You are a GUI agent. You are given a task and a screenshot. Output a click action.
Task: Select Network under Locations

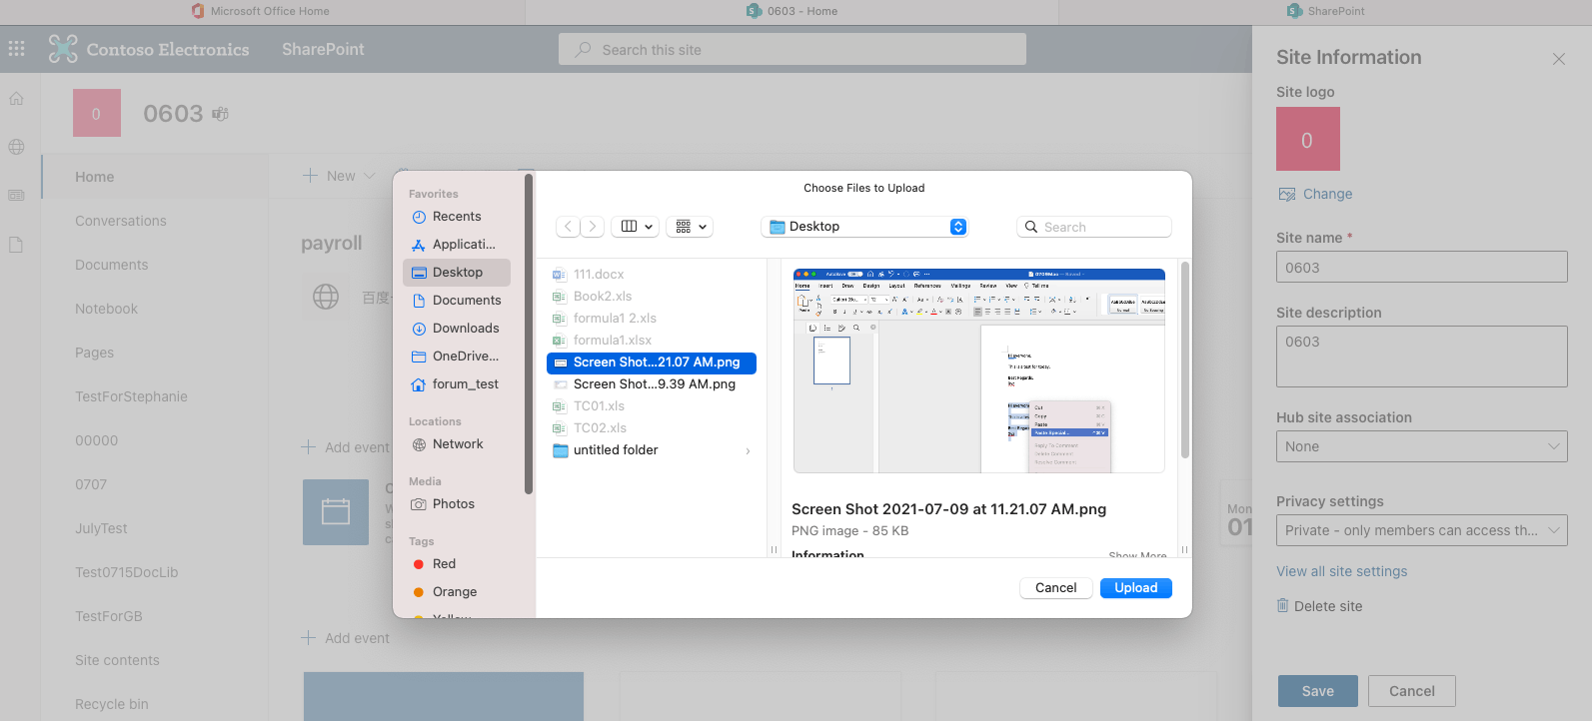tap(457, 444)
